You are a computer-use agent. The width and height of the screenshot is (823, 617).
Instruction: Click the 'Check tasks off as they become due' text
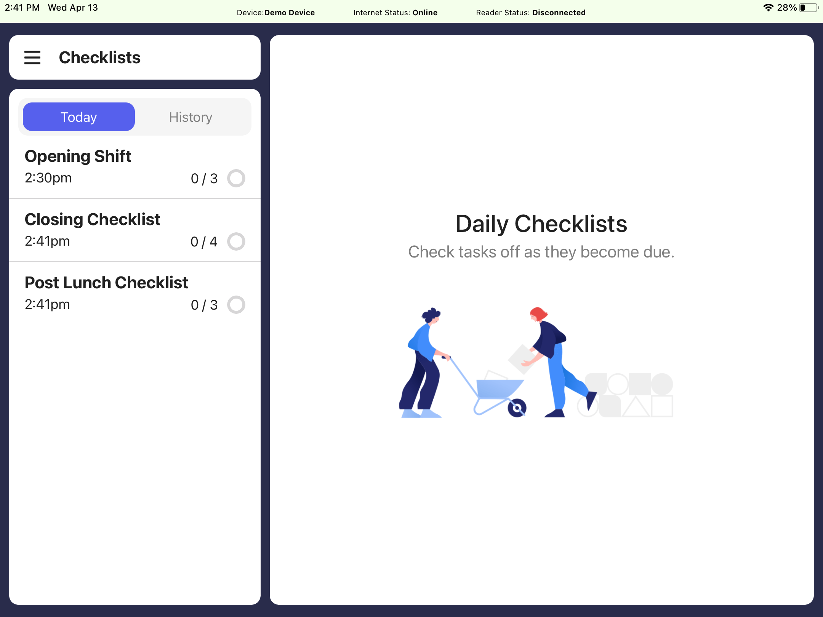tap(541, 252)
